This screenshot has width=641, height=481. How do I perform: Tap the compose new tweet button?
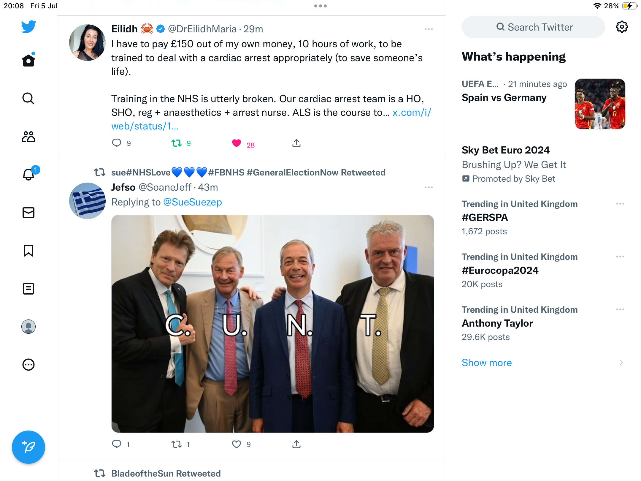point(28,447)
